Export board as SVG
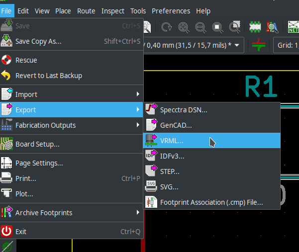Image resolution: width=299 pixels, height=252 pixels. click(211, 187)
